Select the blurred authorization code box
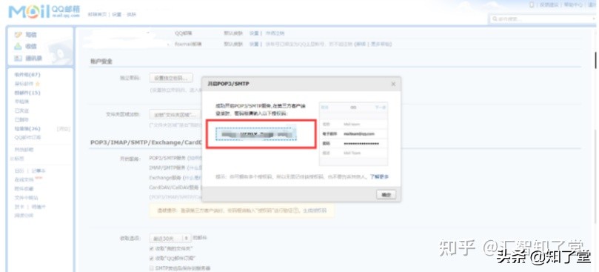Screen dimensions: 599x272 [256, 134]
